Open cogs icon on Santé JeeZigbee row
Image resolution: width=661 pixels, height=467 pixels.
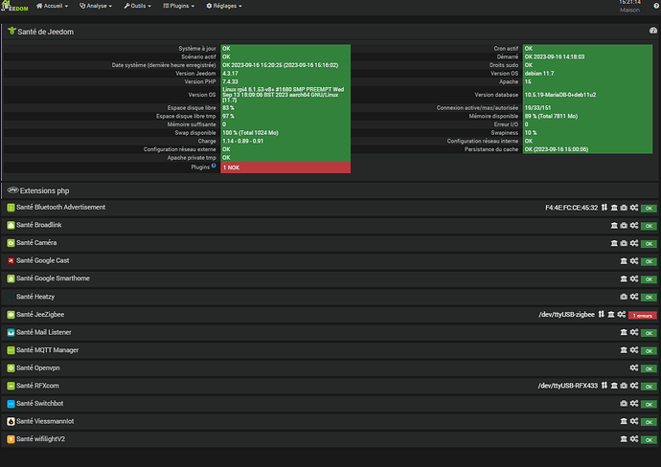622,315
